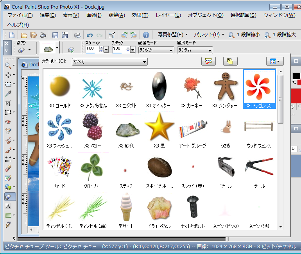Select the Flood Fill tool
The width and height of the screenshot is (301, 254).
coord(8,187)
